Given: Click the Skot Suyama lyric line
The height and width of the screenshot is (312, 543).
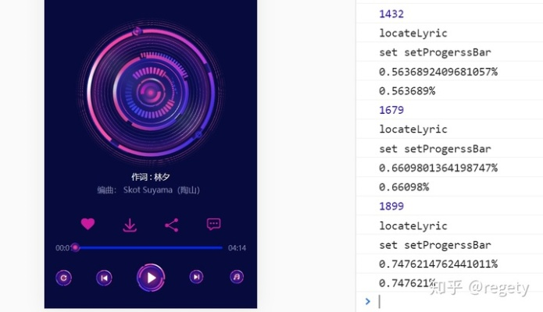Looking at the screenshot, I should point(150,190).
